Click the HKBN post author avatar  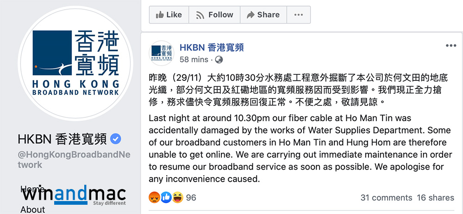tap(161, 53)
